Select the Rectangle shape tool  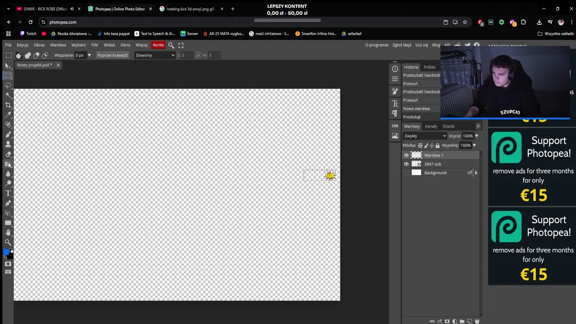pyautogui.click(x=8, y=223)
